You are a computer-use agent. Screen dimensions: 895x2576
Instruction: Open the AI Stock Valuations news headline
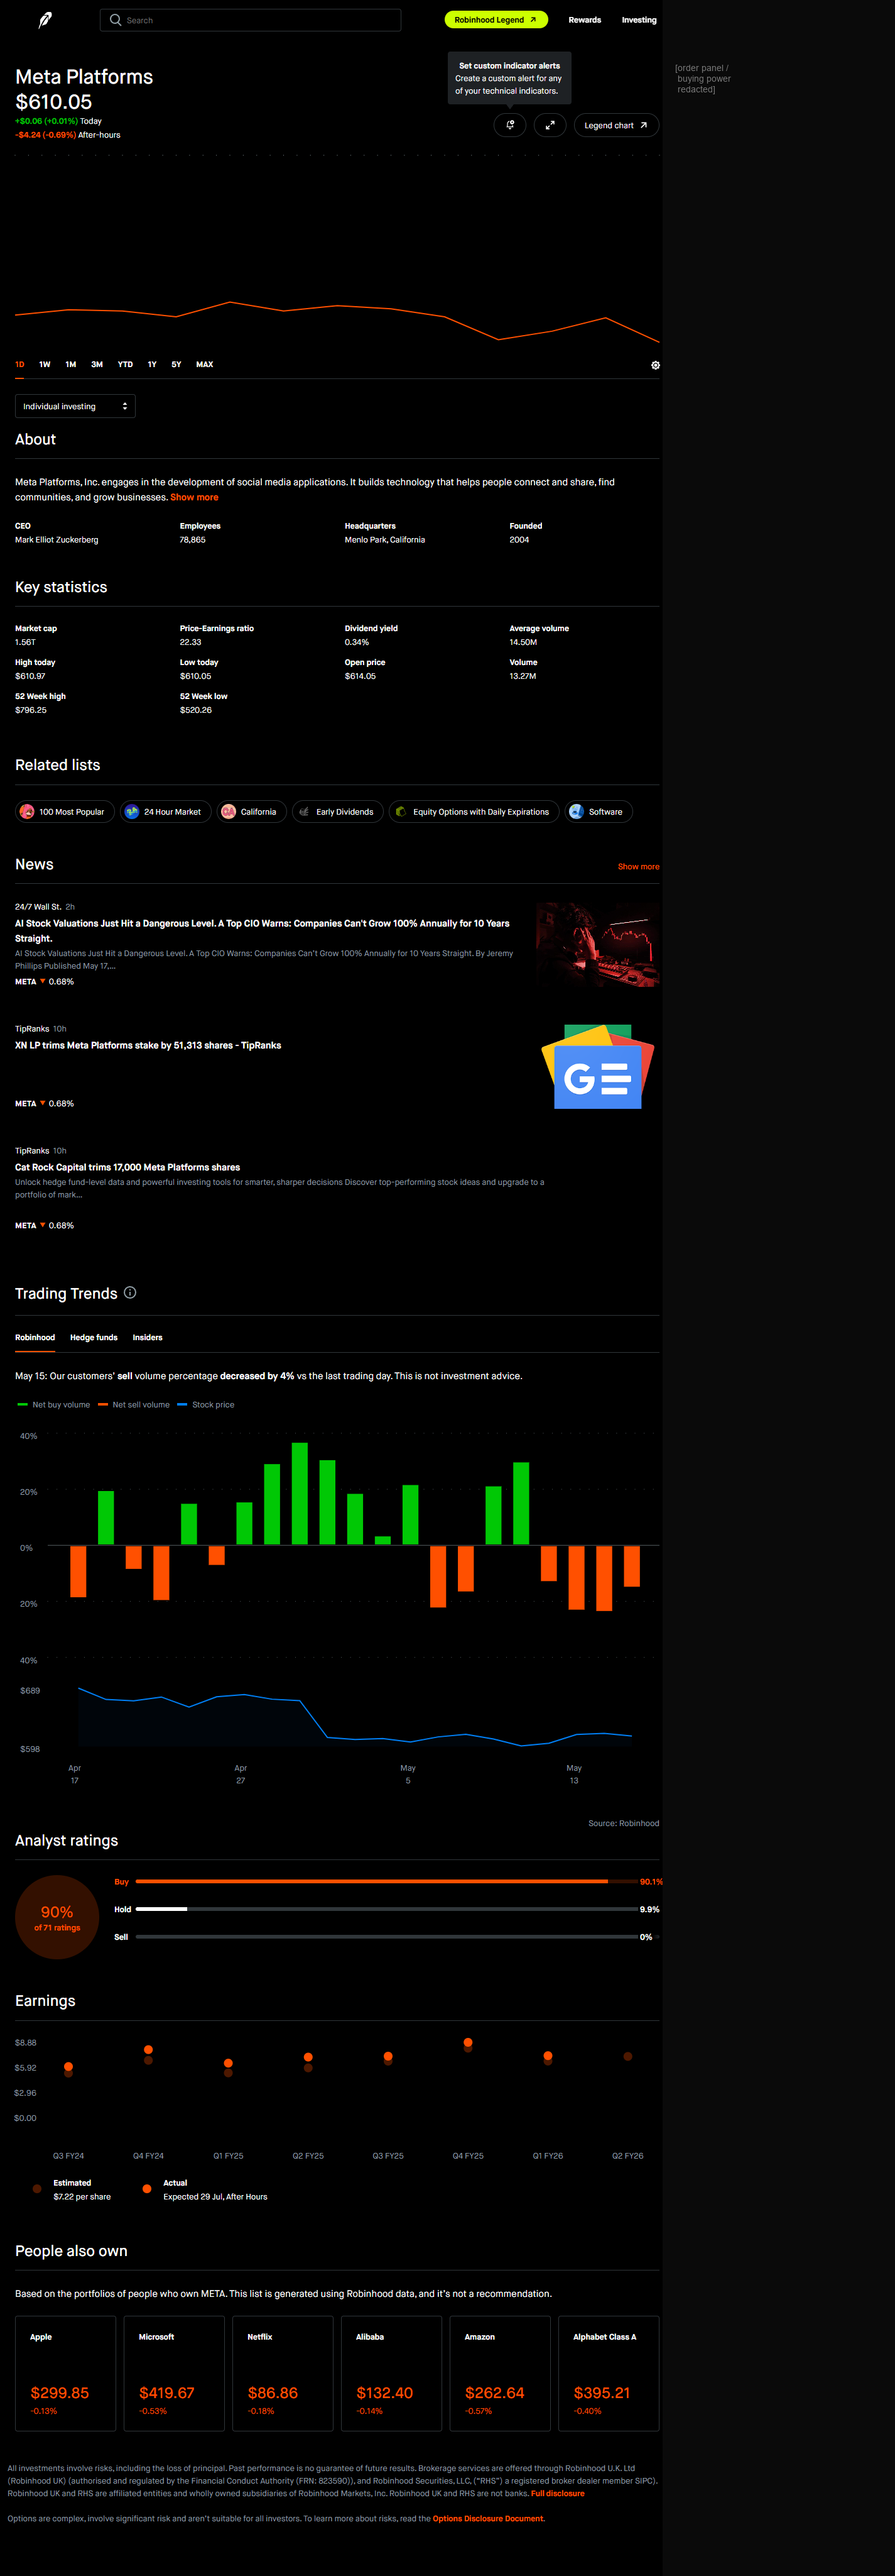tap(263, 931)
